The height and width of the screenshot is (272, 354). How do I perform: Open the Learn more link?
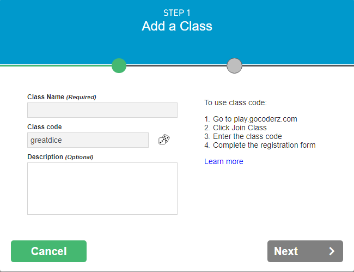pos(224,161)
